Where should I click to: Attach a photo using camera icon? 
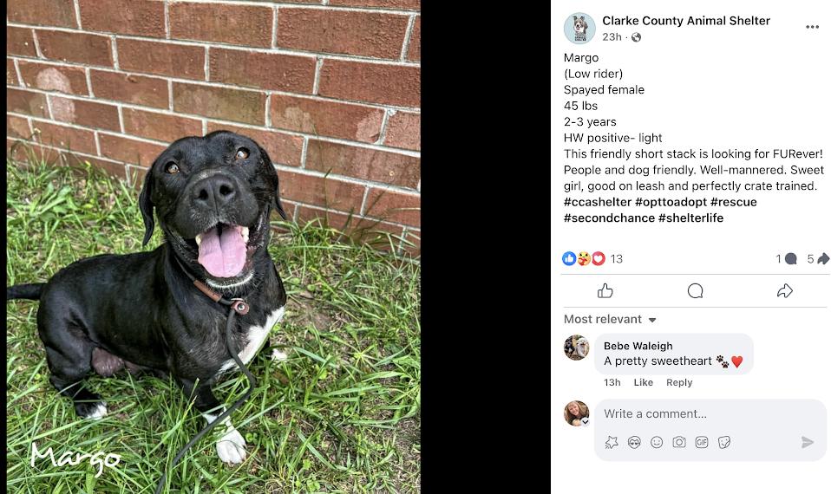point(679,442)
